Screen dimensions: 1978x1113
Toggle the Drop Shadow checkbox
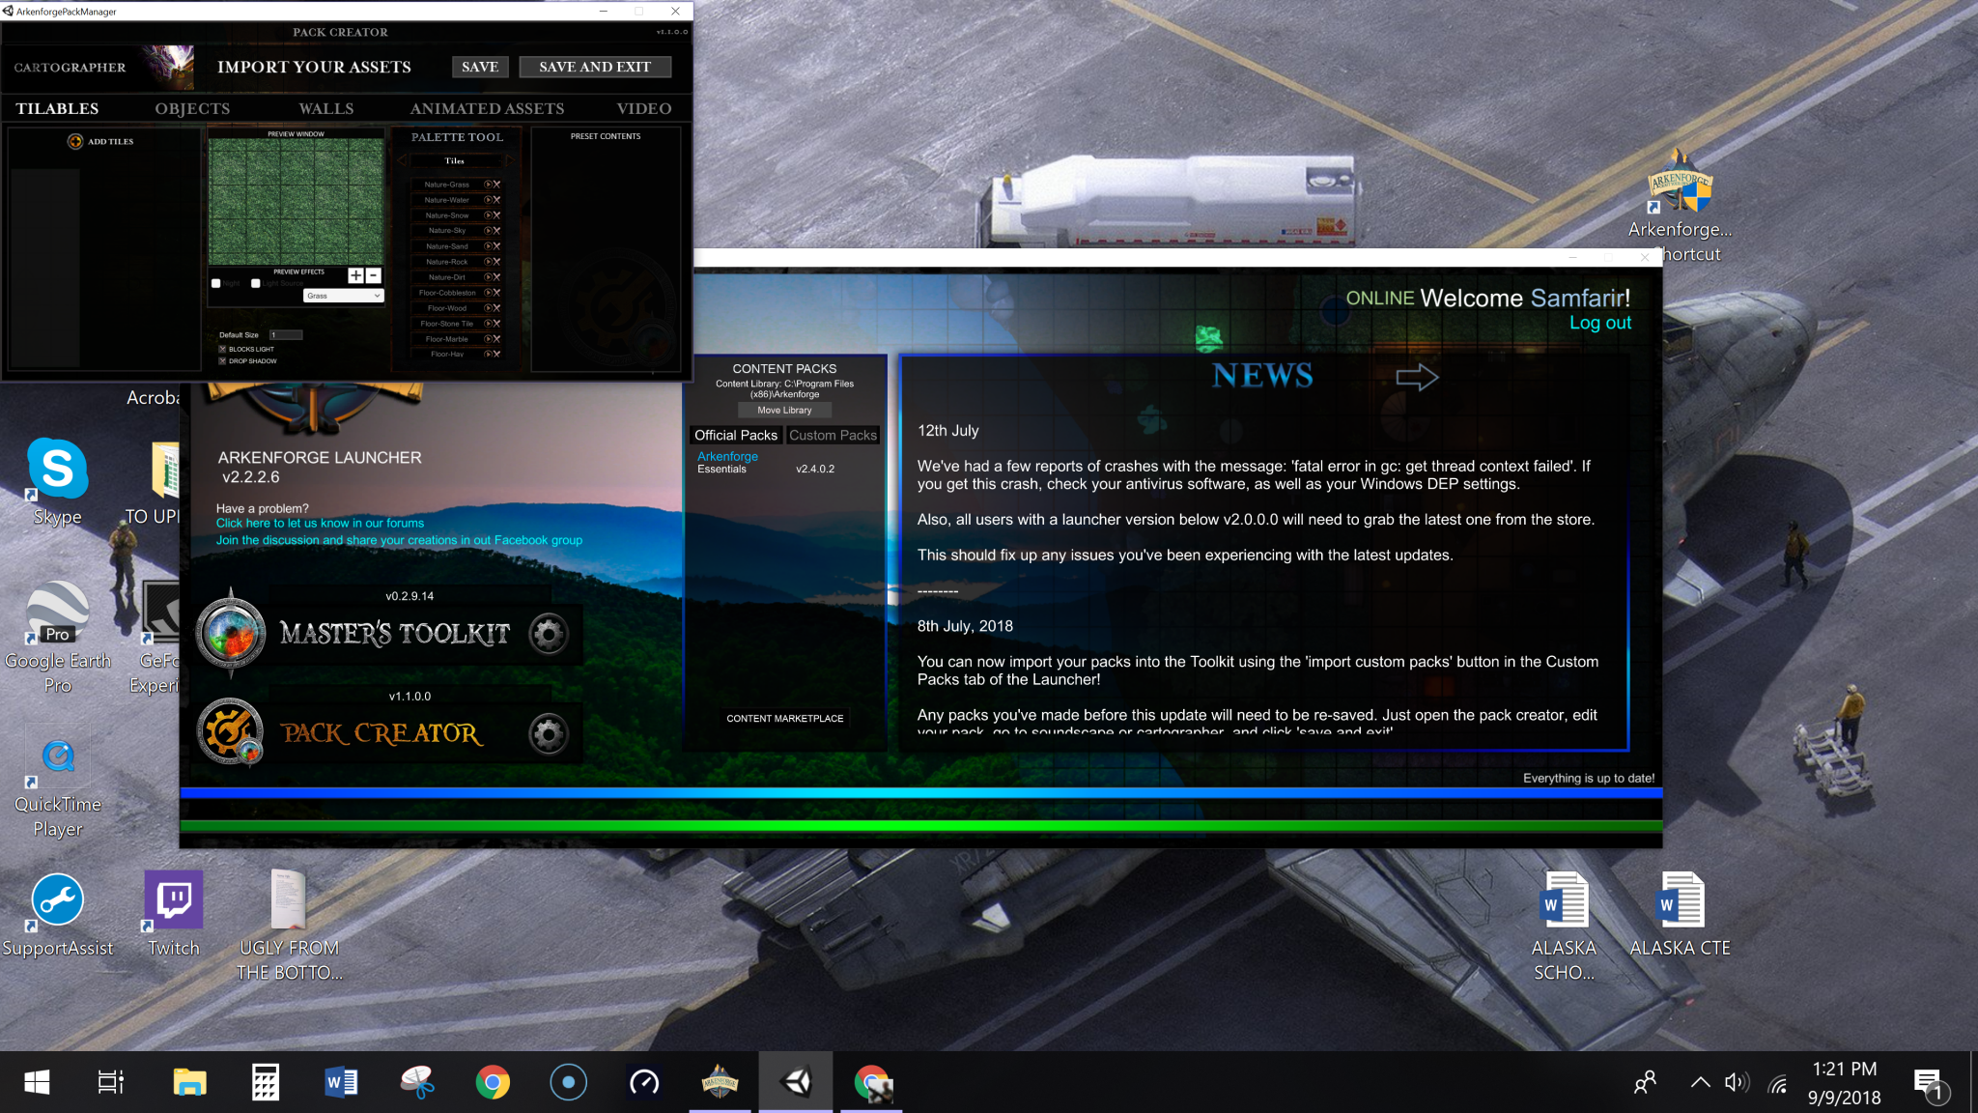[222, 360]
